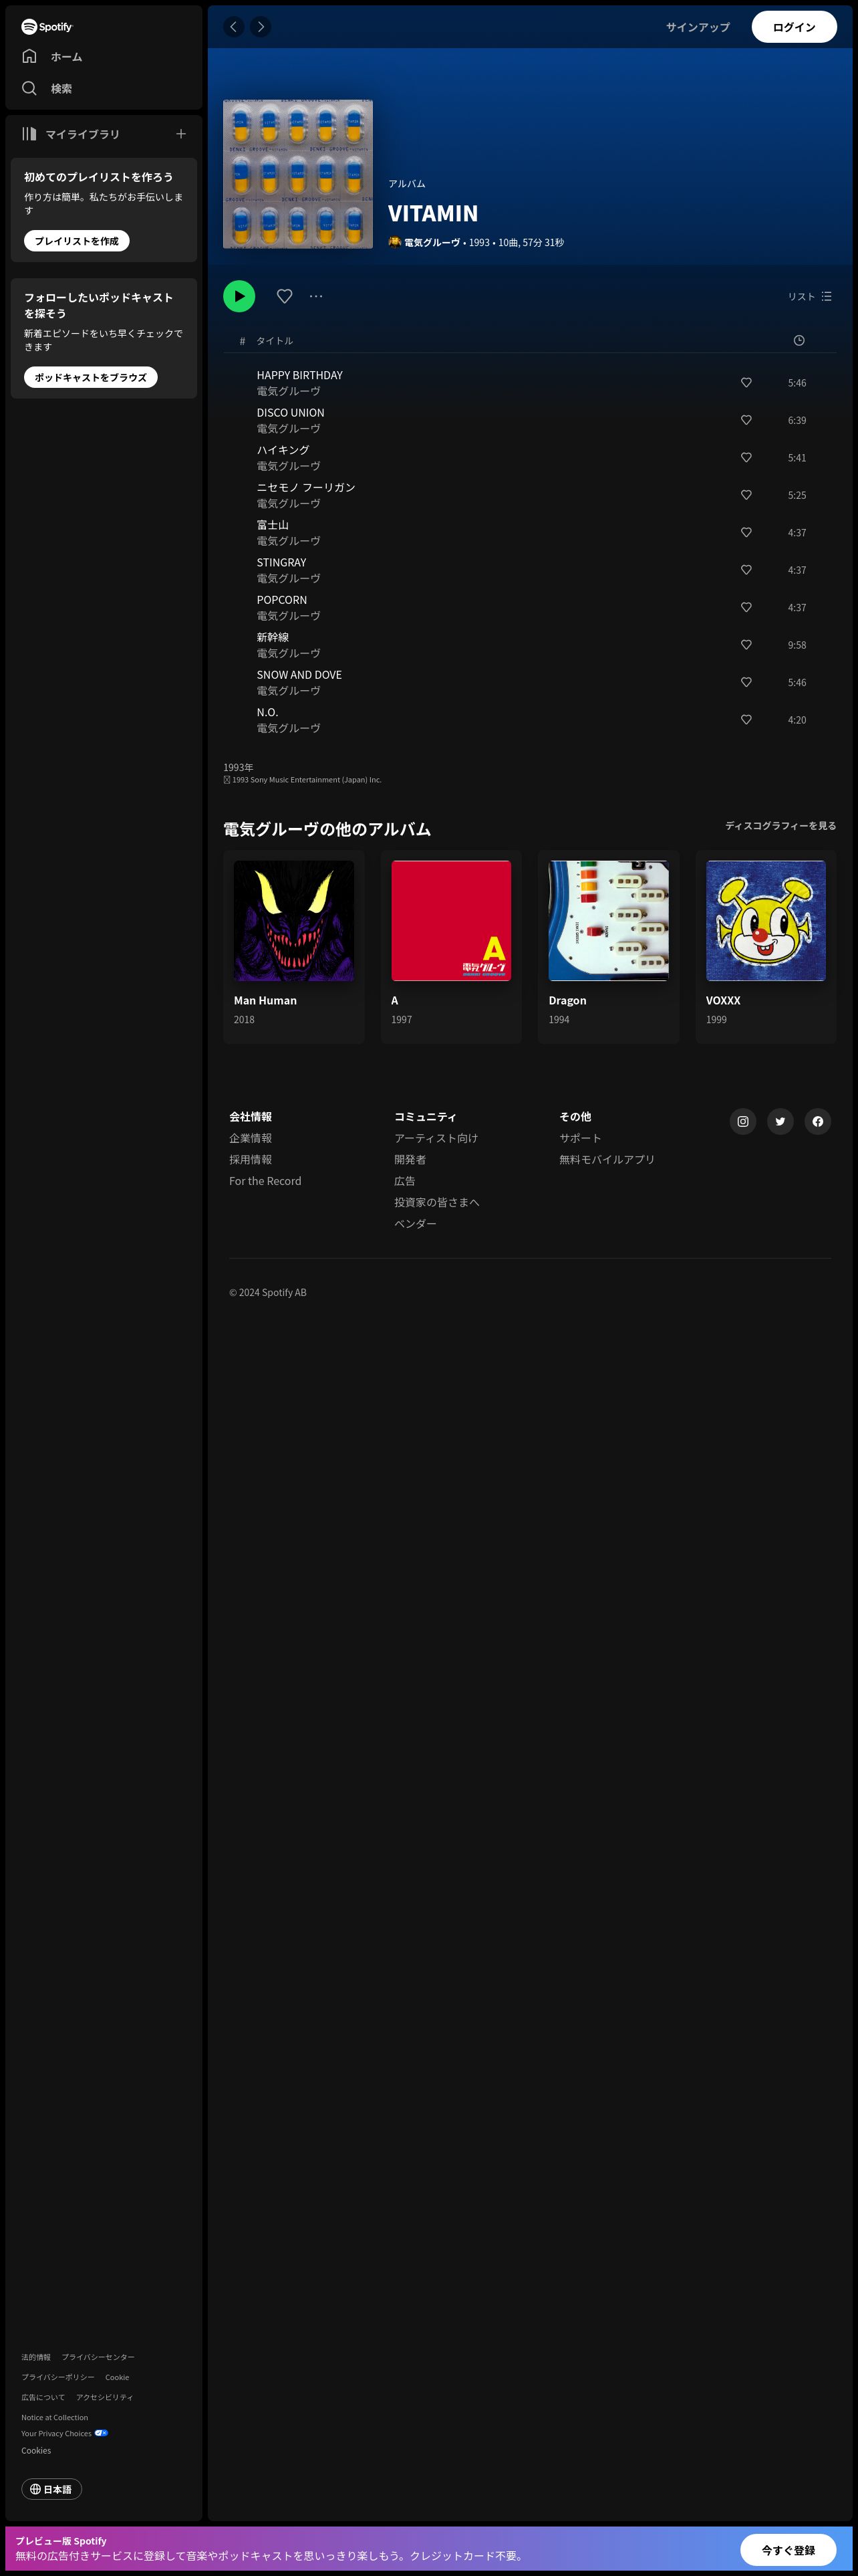Go to ホーム in sidebar

[52, 57]
